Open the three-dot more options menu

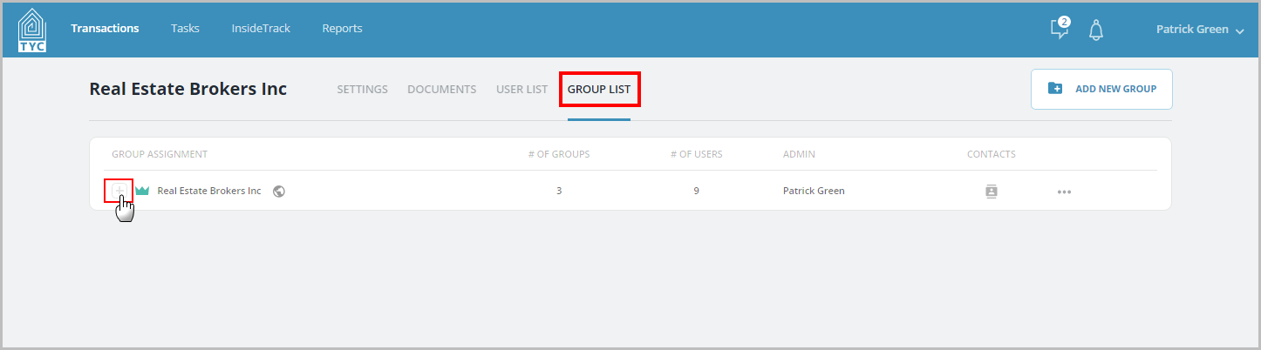click(1064, 192)
